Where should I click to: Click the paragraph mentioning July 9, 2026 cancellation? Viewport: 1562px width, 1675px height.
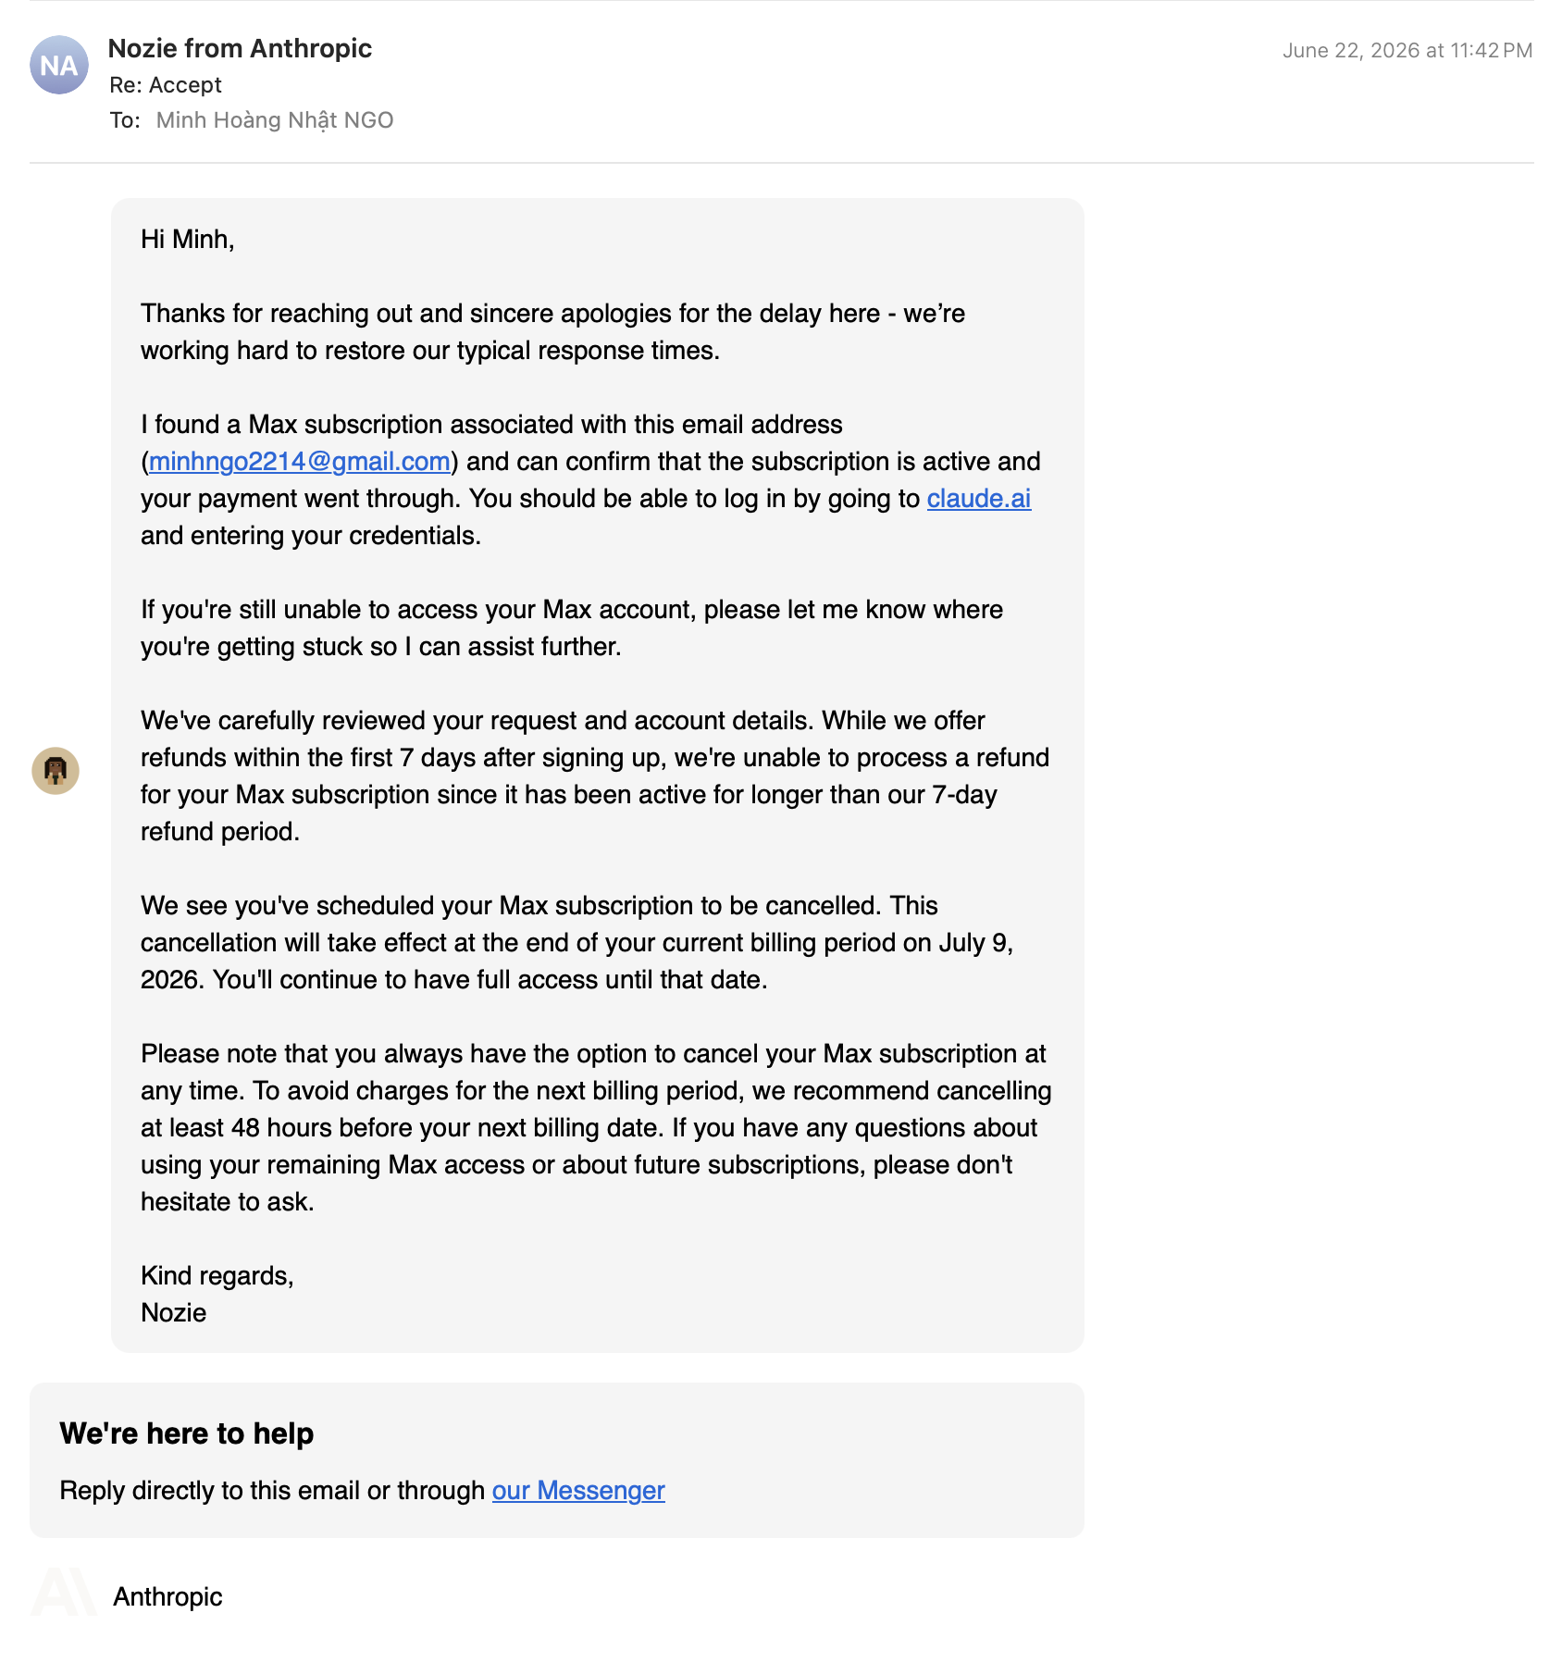click(x=577, y=942)
